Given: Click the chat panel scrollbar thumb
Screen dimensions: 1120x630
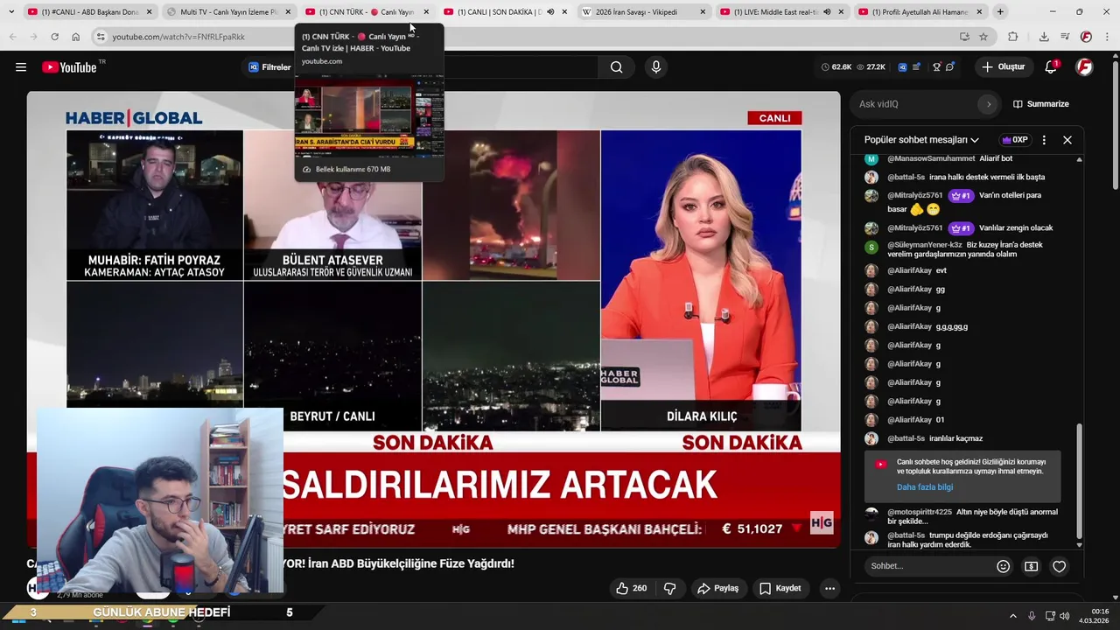Looking at the screenshot, I should click(x=1079, y=481).
